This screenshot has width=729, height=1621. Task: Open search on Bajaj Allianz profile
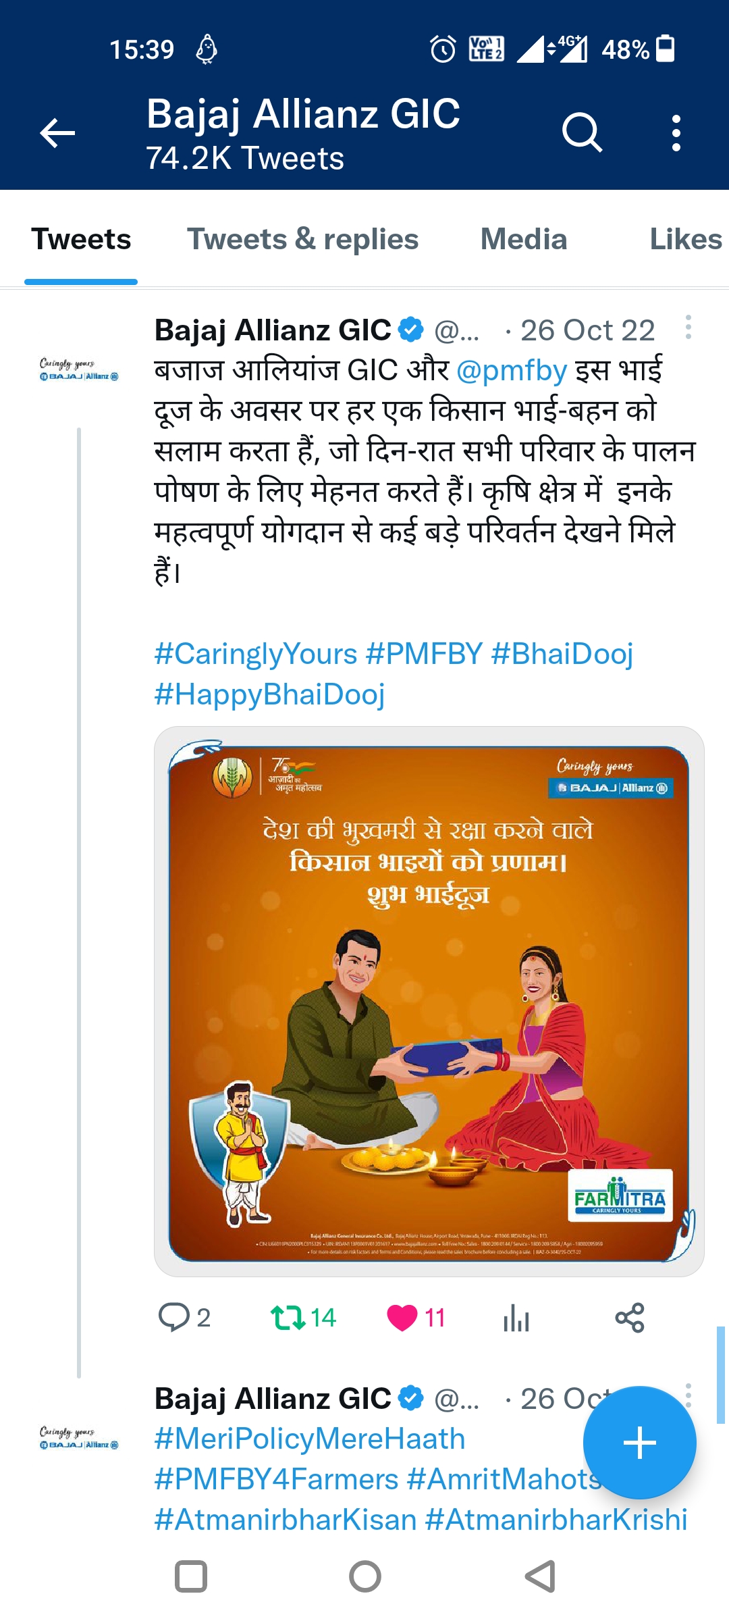pyautogui.click(x=582, y=132)
